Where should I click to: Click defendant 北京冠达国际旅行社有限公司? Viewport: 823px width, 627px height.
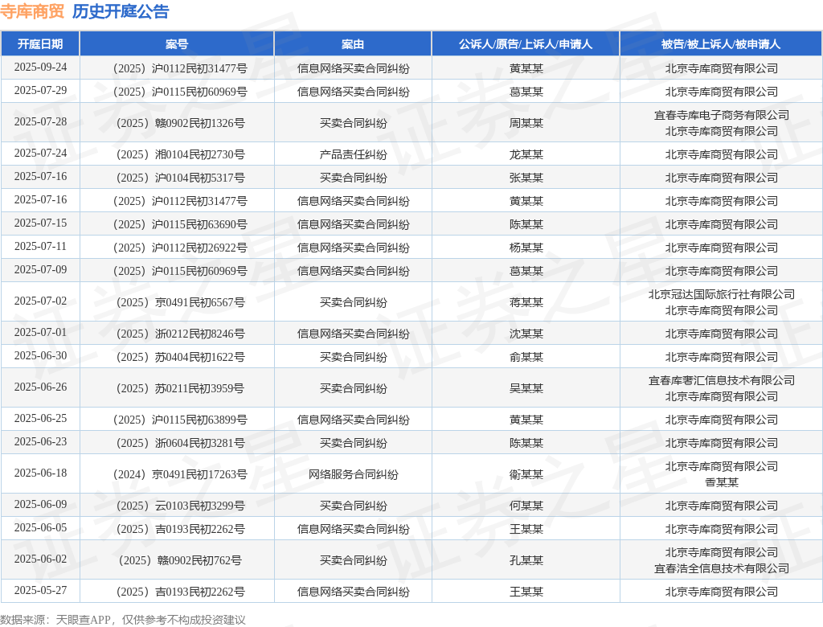tap(722, 294)
